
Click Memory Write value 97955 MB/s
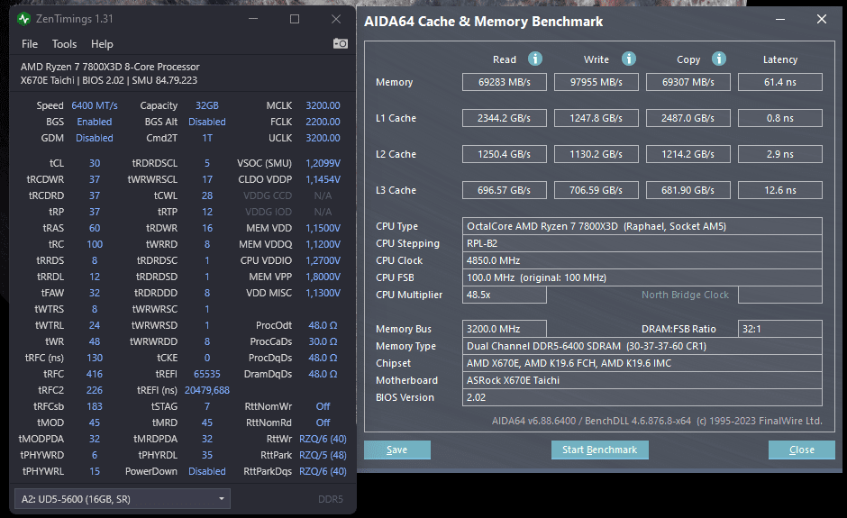(x=597, y=82)
